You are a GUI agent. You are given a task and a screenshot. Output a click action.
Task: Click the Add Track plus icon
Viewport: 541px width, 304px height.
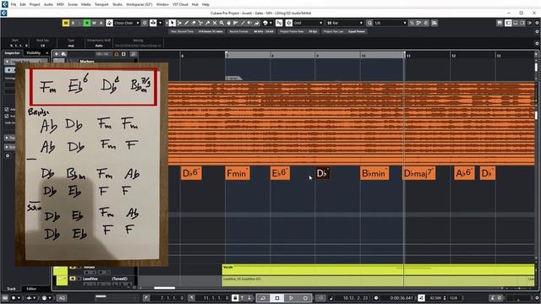[x=57, y=54]
